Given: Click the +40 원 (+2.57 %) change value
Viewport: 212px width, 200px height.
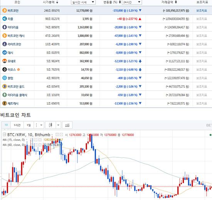Looking at the screenshot, I should pos(127,19).
